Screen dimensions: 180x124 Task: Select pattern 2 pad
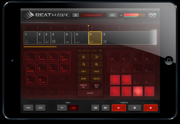pyautogui.click(x=42, y=57)
